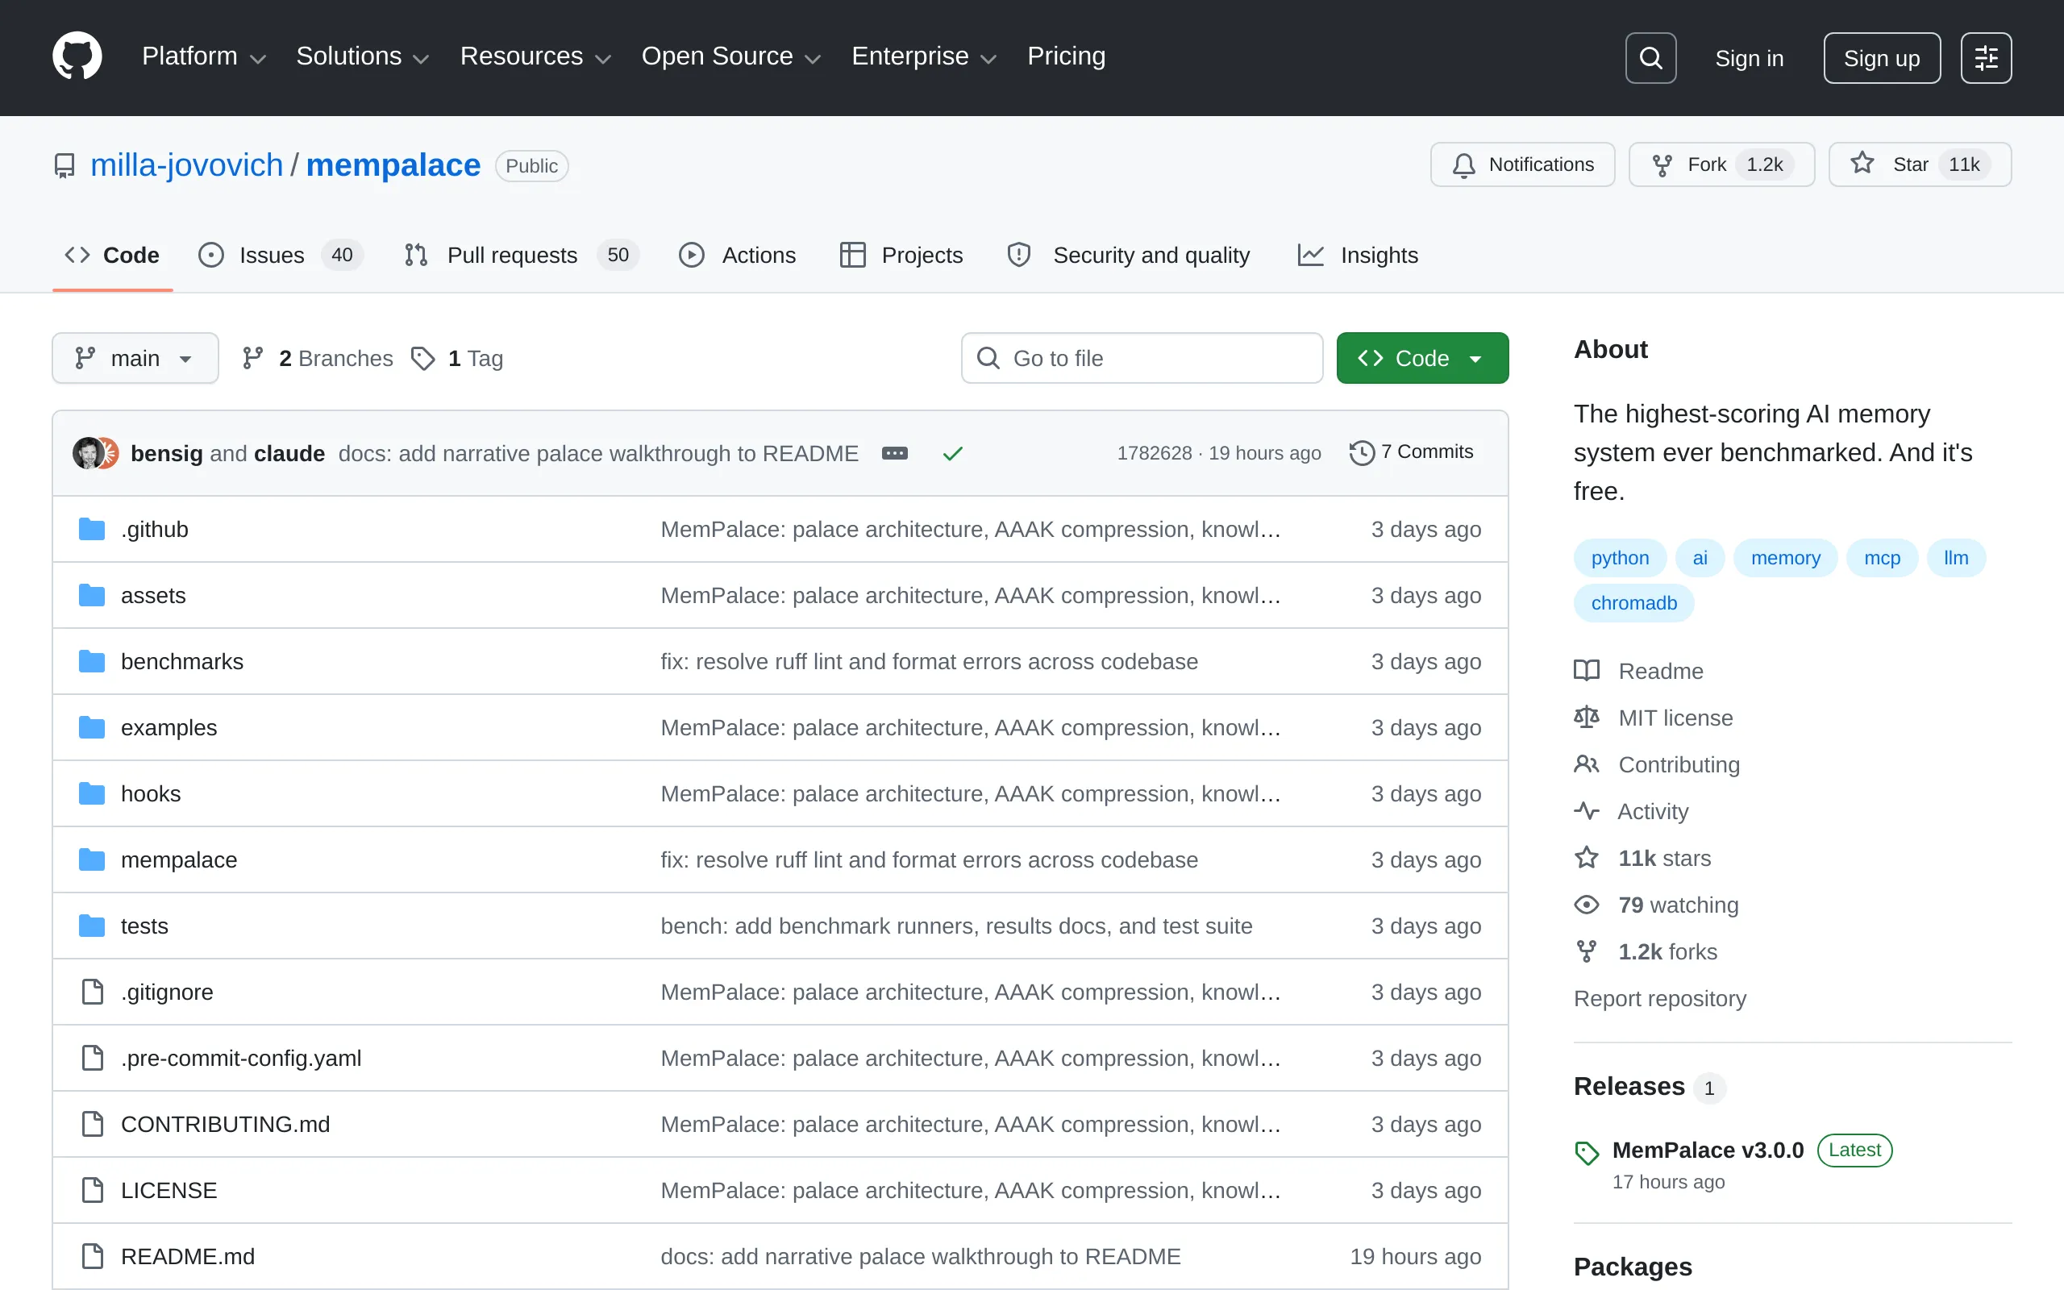Click the Activity pulse icon
The height and width of the screenshot is (1290, 2064).
(1587, 810)
